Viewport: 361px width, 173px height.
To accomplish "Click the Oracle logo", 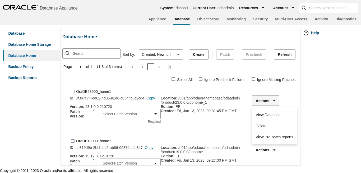I will 20,7.
